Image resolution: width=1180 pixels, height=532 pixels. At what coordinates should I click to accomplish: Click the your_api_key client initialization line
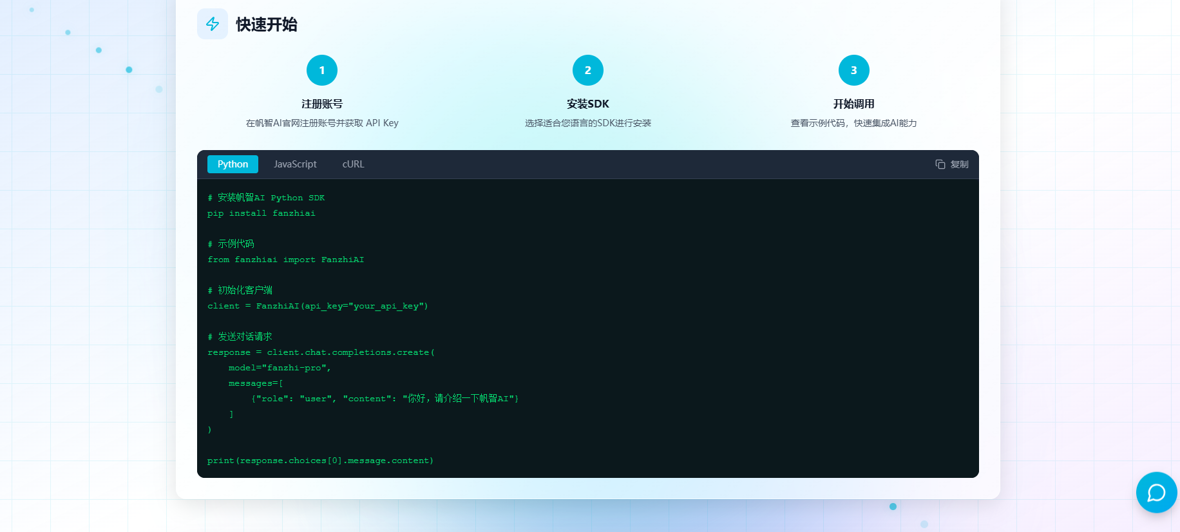(x=318, y=306)
